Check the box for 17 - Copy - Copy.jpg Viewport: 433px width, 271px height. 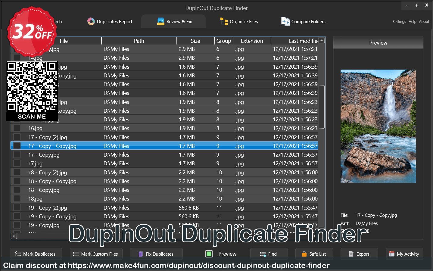[17, 146]
